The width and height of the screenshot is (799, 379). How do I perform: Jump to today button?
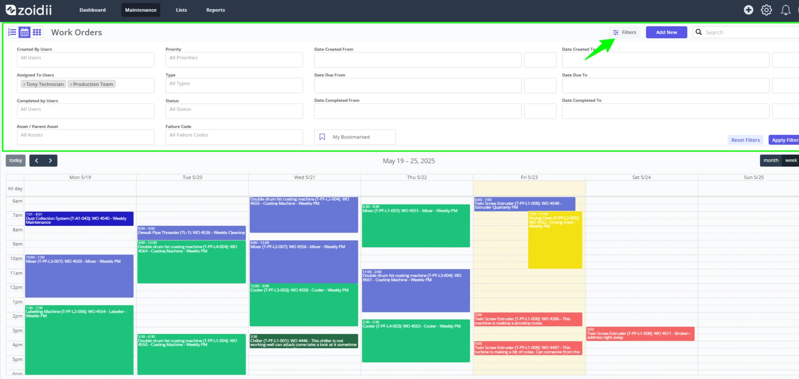tap(15, 161)
